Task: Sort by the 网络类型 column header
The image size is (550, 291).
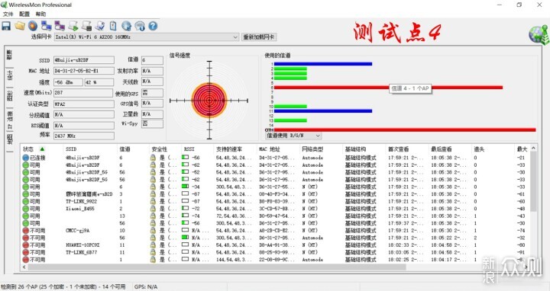Action: pos(312,149)
